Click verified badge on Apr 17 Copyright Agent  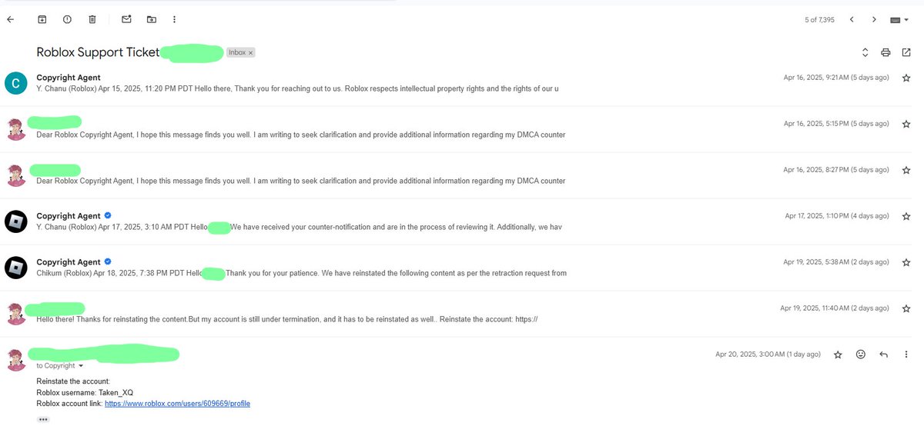pos(108,216)
